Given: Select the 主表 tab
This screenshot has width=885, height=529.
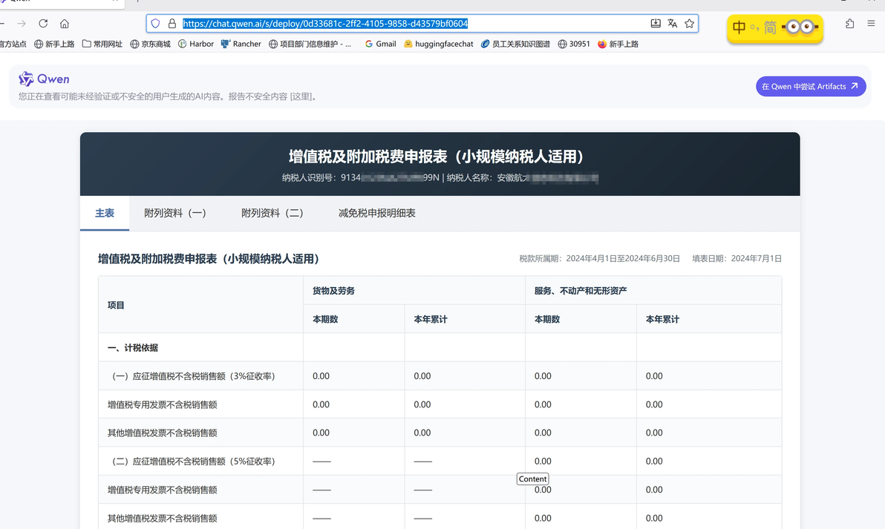Looking at the screenshot, I should tap(105, 213).
